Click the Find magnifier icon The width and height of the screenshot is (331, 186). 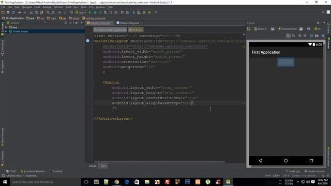(48, 12)
